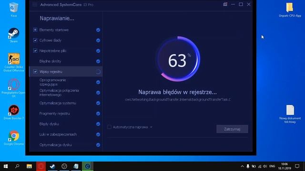Open the toolbox icon in title bar
The width and height of the screenshot is (305, 171).
click(x=225, y=4)
